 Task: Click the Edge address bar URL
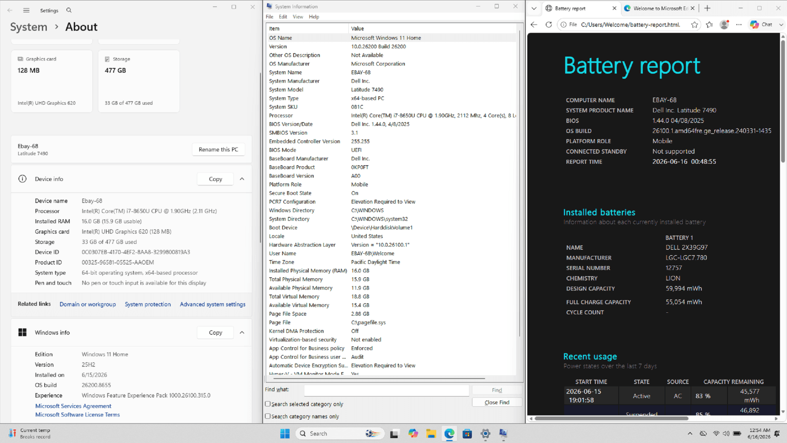(x=631, y=25)
